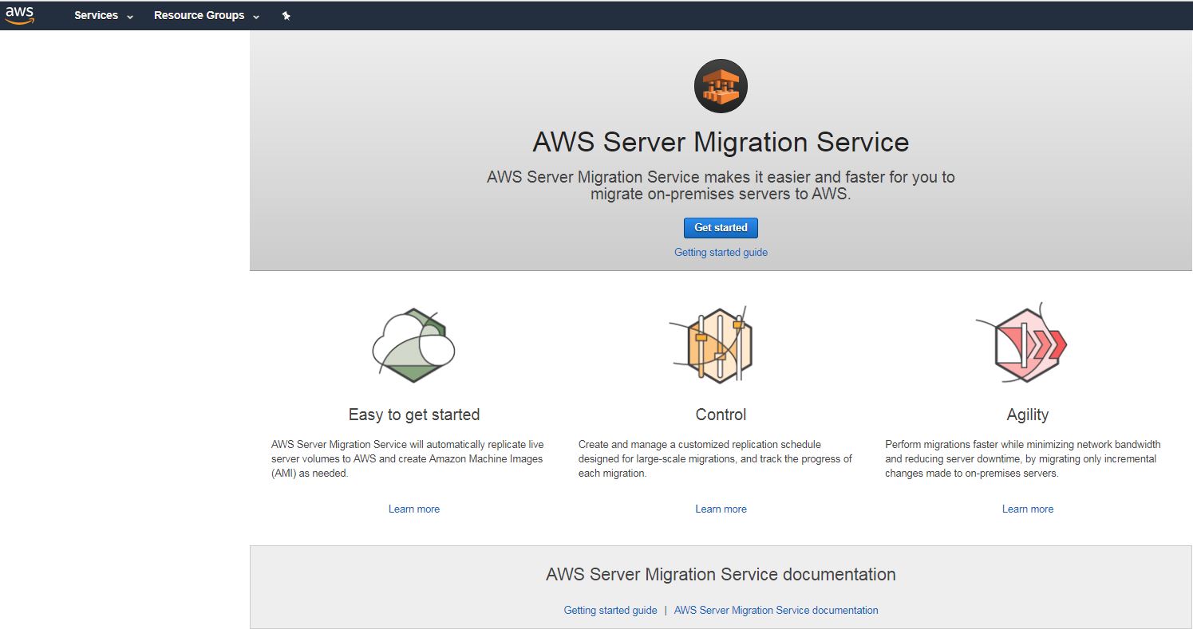
Task: Follow Learn more under Agility
Action: (1027, 509)
